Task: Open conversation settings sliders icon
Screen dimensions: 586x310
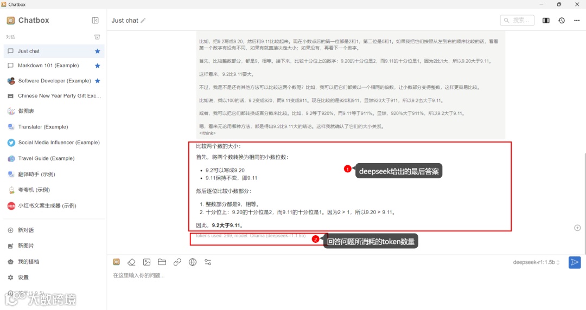Action: tap(208, 262)
